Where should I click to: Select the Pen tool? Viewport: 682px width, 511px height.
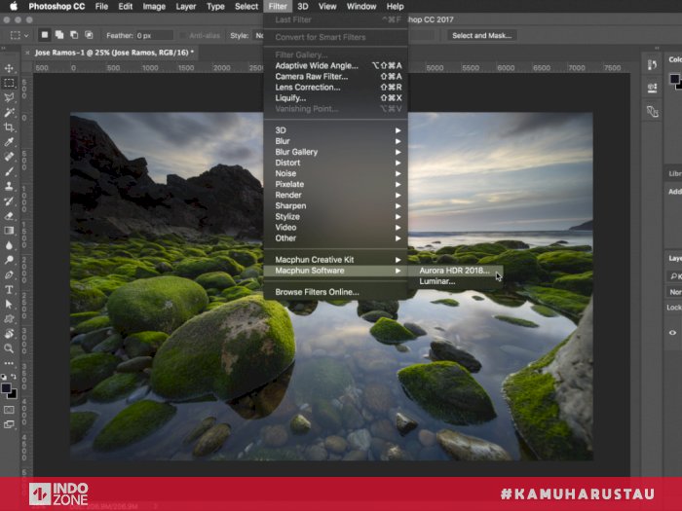pos(9,275)
